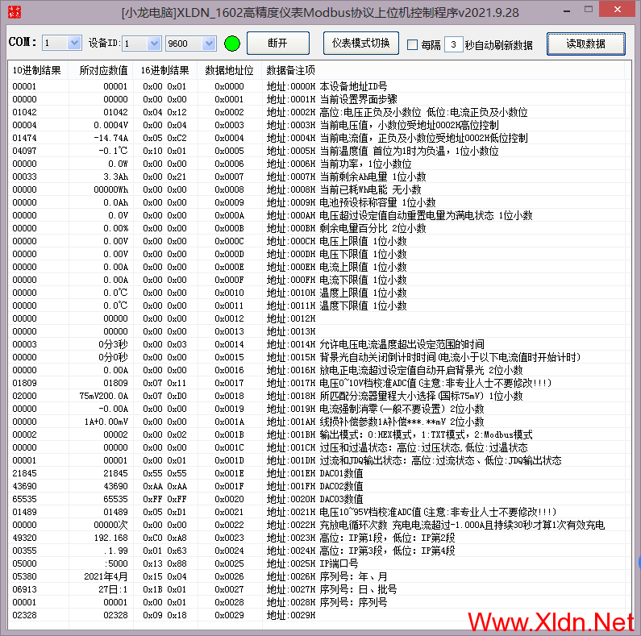The image size is (641, 636).
Task: Select the 16进制结果 column header
Action: (164, 70)
